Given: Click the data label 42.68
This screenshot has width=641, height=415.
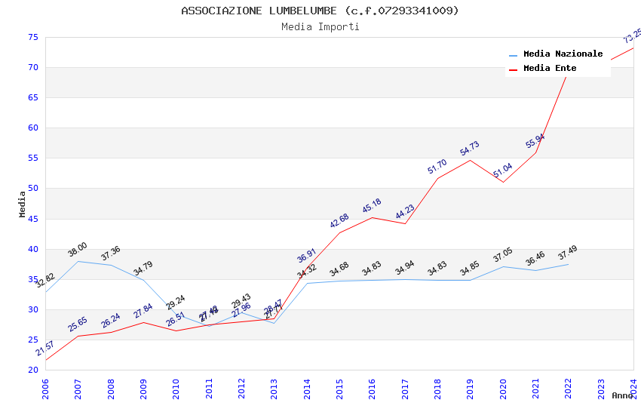Looking at the screenshot, I should click(339, 221).
